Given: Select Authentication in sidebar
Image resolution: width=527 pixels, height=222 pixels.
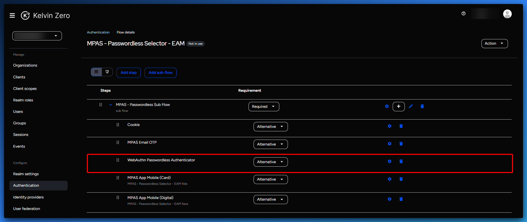Looking at the screenshot, I should tap(38, 186).
